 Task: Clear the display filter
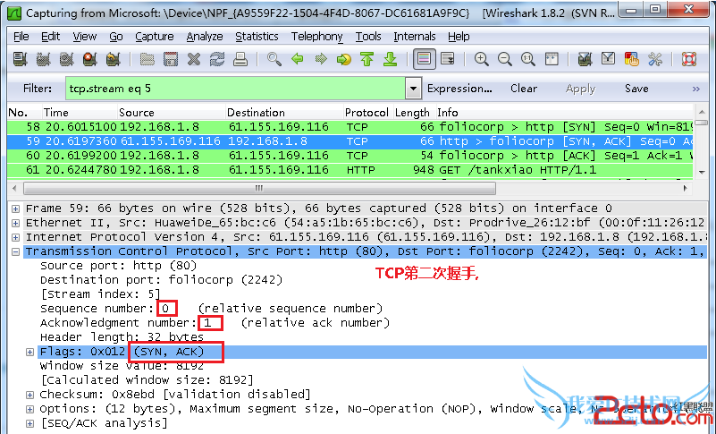(x=523, y=89)
